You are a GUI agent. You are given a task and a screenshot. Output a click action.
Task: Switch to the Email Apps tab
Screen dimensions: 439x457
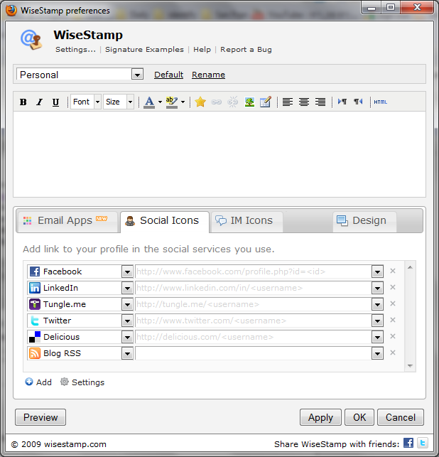67,222
